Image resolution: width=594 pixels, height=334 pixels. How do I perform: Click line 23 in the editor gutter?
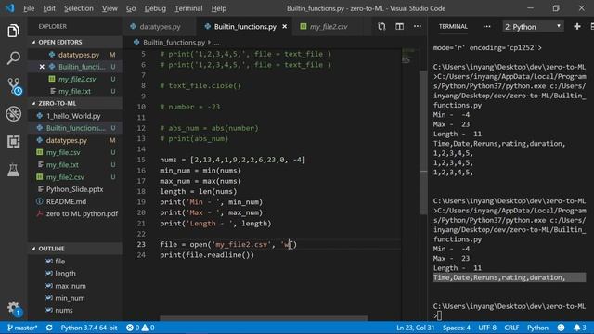click(x=141, y=244)
